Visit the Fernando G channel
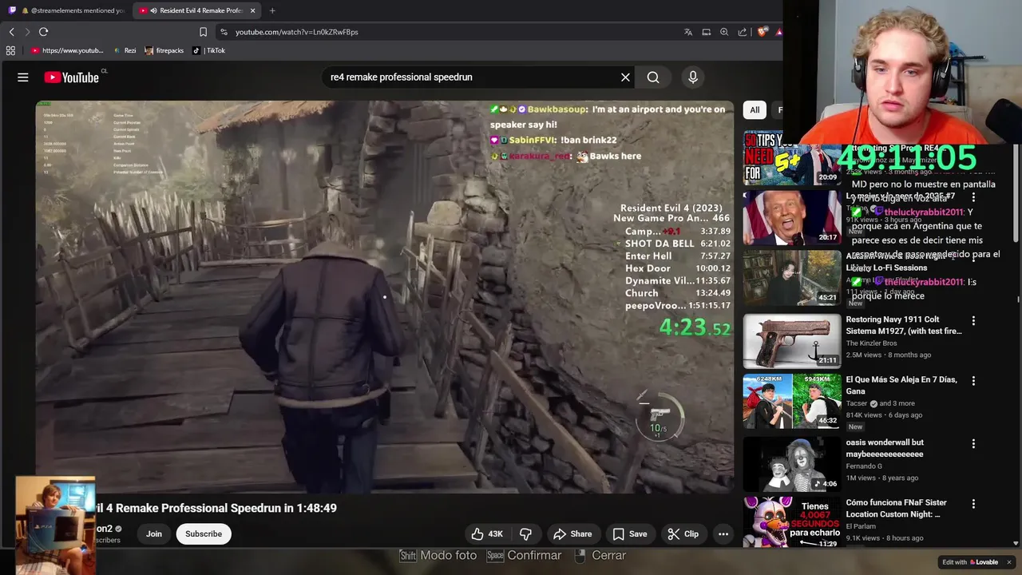Viewport: 1022px width, 575px height. [x=864, y=466]
